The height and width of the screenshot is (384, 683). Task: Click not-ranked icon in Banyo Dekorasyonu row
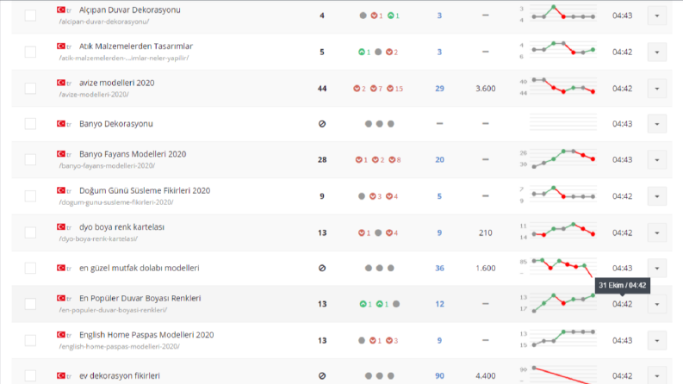tap(322, 124)
